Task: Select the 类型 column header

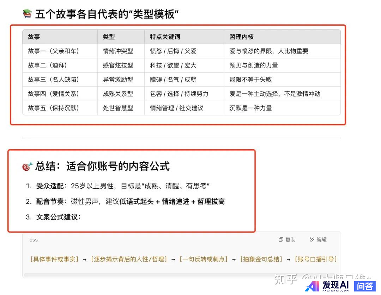Action: click(x=109, y=37)
